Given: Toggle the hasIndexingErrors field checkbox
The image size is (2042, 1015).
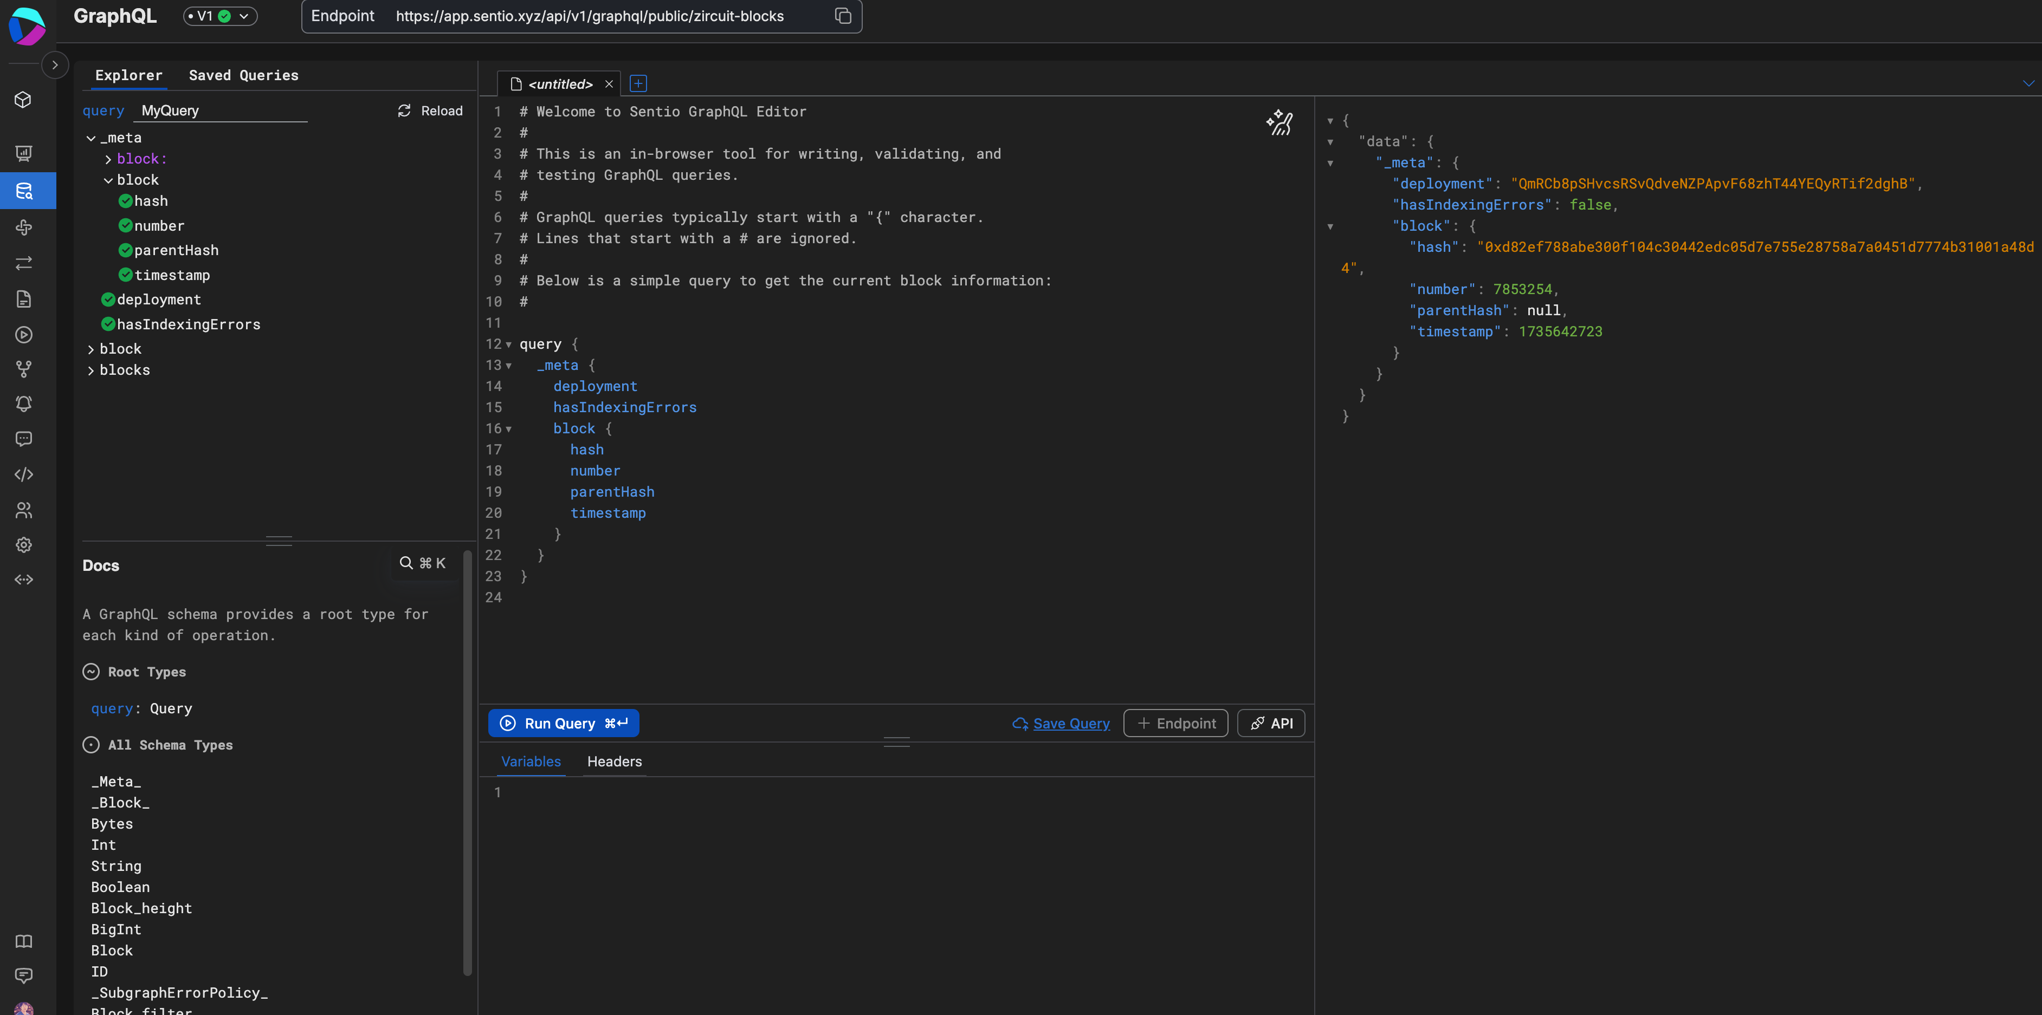Looking at the screenshot, I should 108,324.
